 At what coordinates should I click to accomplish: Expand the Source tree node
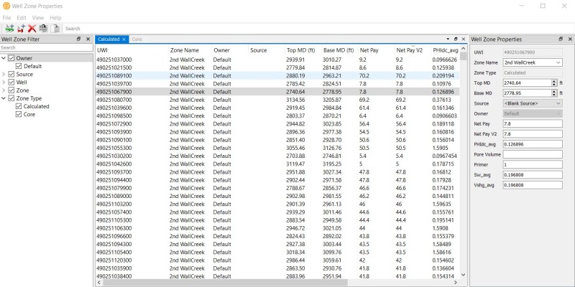tap(4, 75)
